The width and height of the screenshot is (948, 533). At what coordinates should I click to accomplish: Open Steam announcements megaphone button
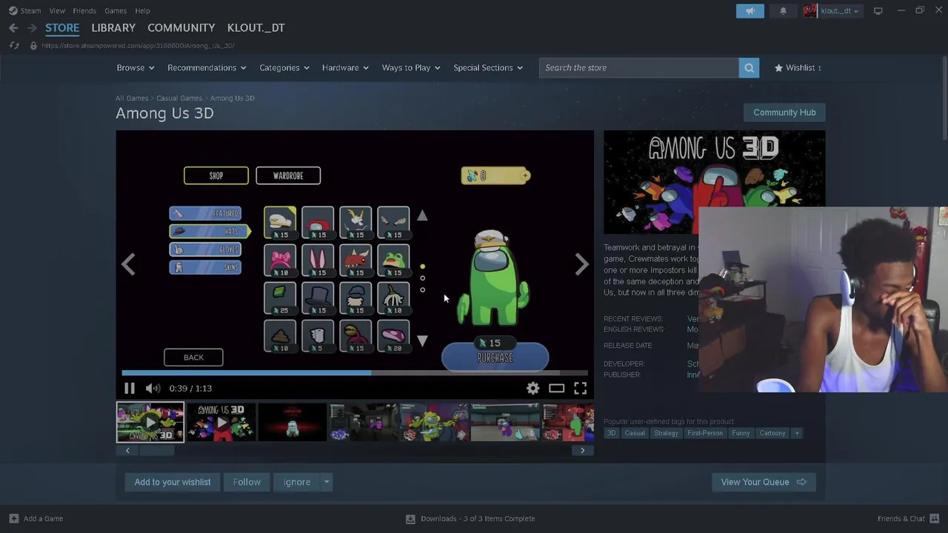pos(750,10)
